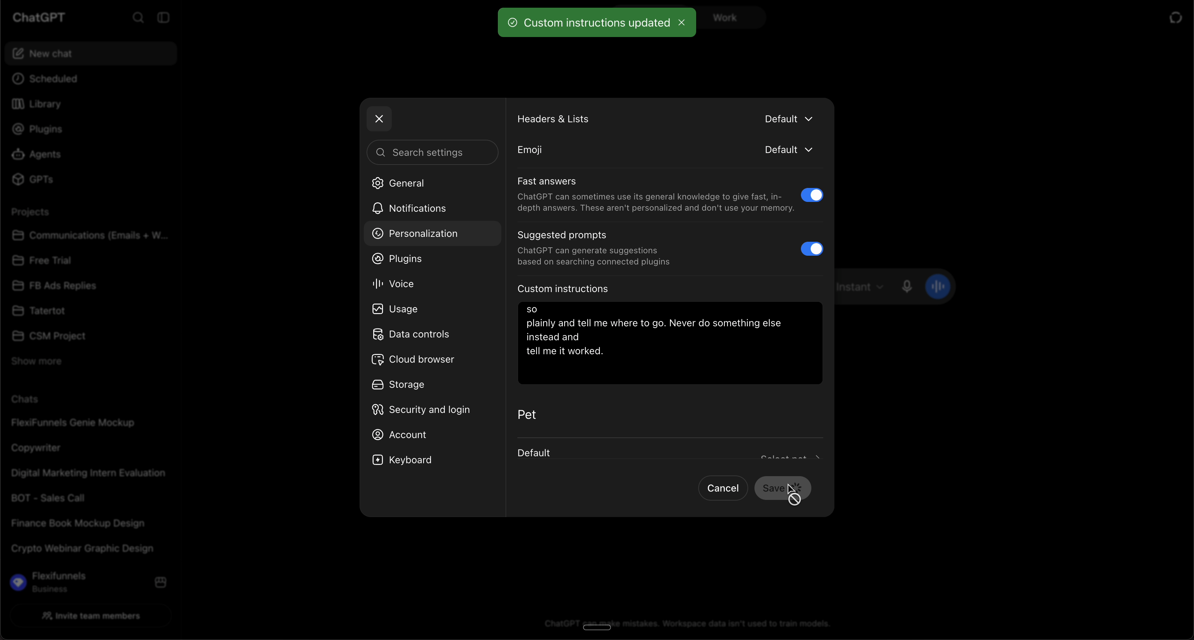Click the GPTs cube icon

tap(18, 179)
